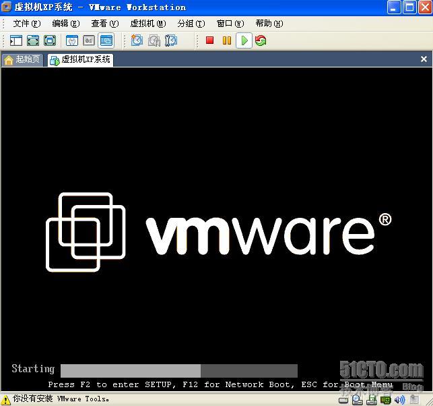Click the Starting boot progress bar

pos(179,371)
